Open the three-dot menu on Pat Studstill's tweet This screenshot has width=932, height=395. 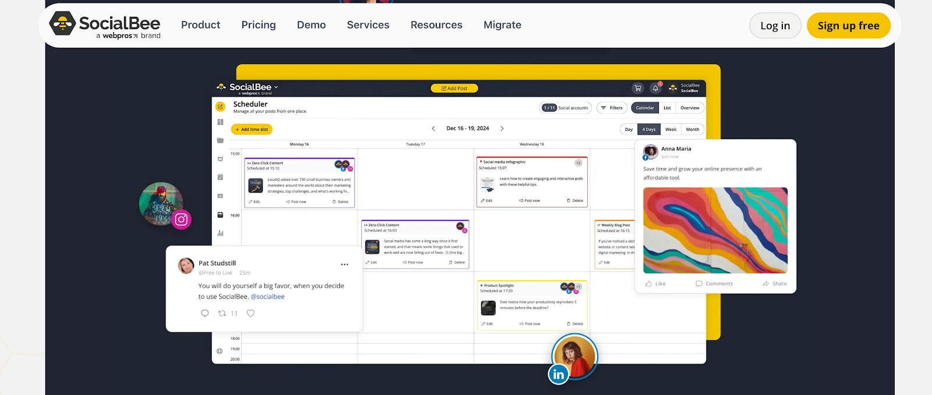(344, 265)
